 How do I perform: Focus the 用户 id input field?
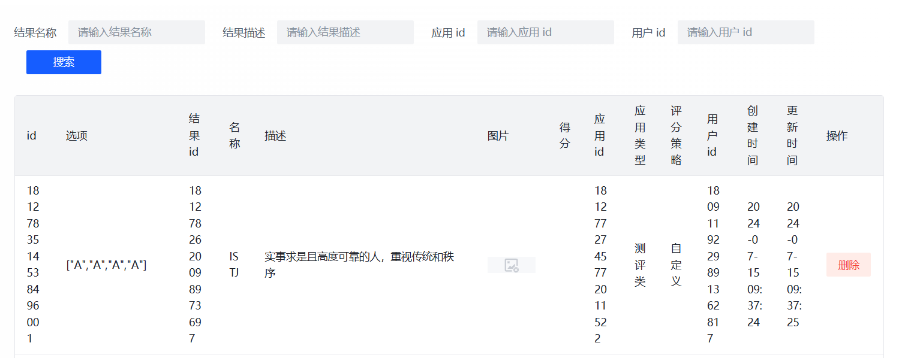pos(746,32)
